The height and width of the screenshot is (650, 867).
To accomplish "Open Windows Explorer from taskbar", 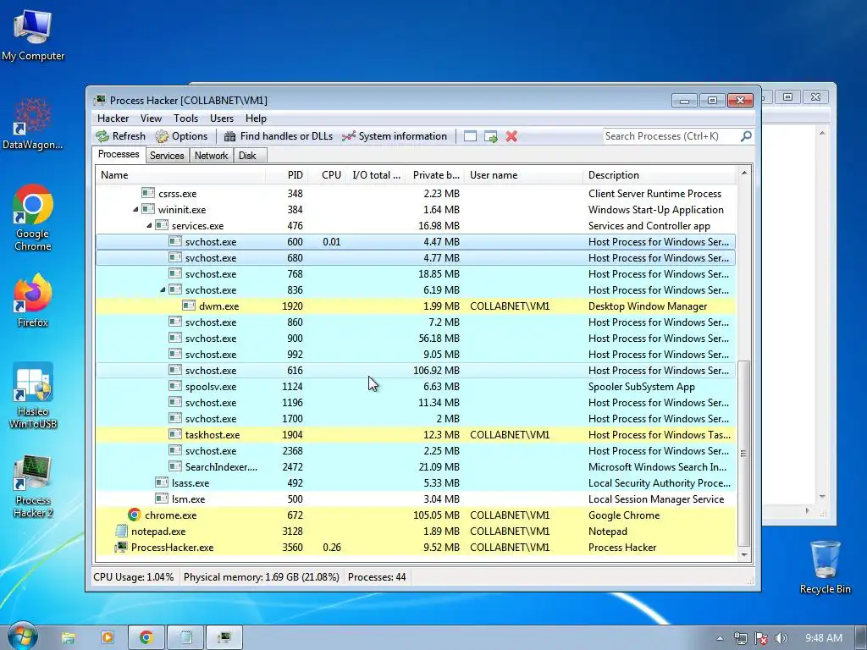I will (x=68, y=638).
